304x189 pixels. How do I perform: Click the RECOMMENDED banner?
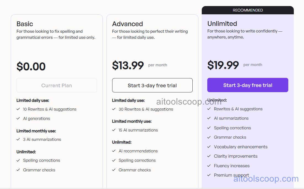(x=247, y=10)
